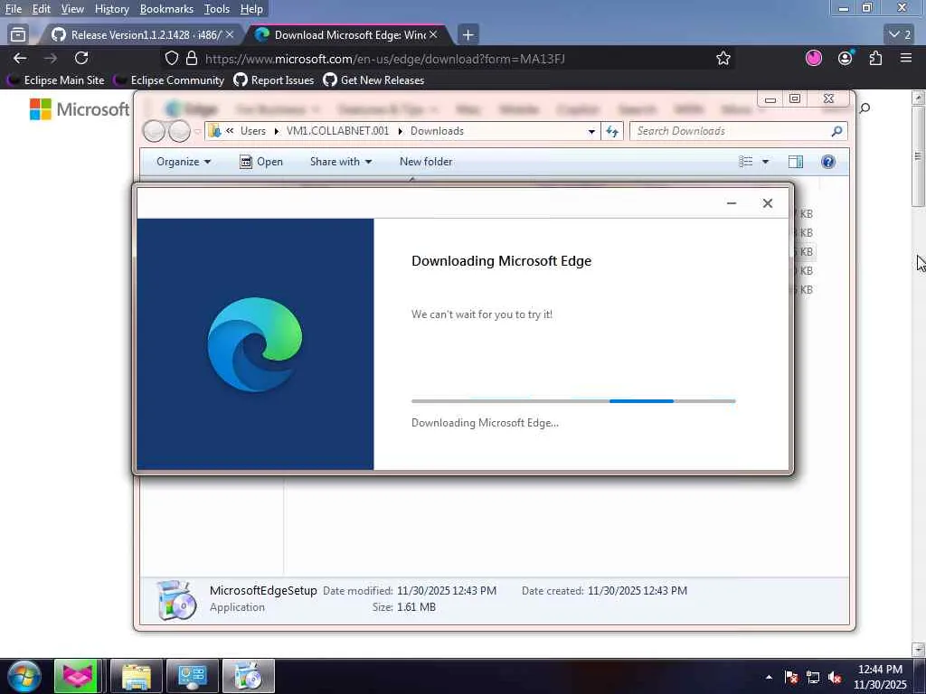Open the Help menu
The width and height of the screenshot is (926, 694).
point(251,9)
